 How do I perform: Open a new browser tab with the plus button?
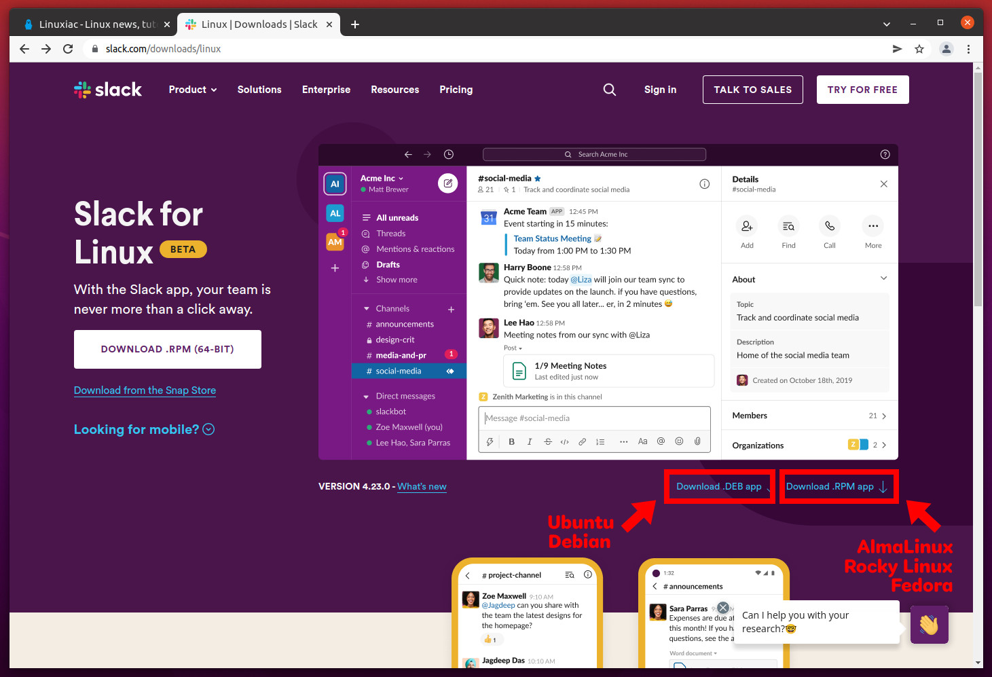tap(354, 24)
